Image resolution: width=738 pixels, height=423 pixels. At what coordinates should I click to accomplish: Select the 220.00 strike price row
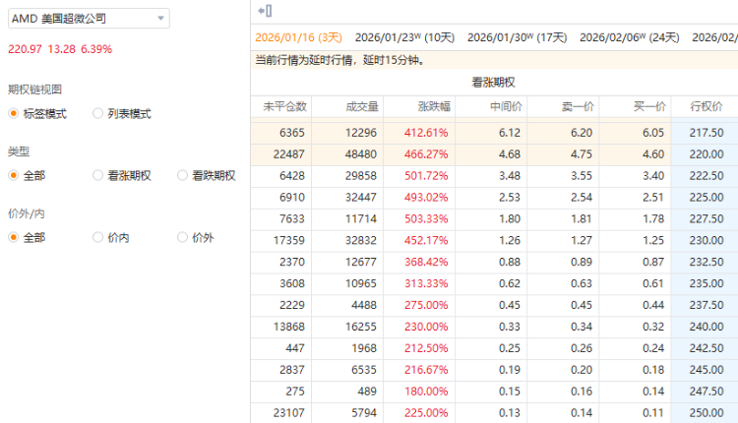point(705,153)
